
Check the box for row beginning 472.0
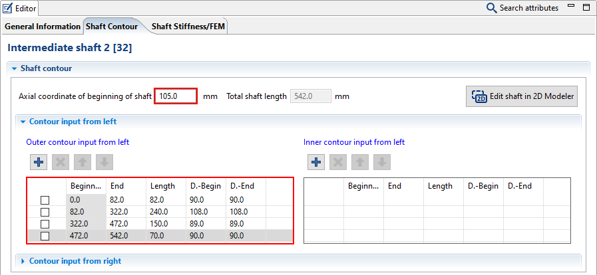pos(45,236)
